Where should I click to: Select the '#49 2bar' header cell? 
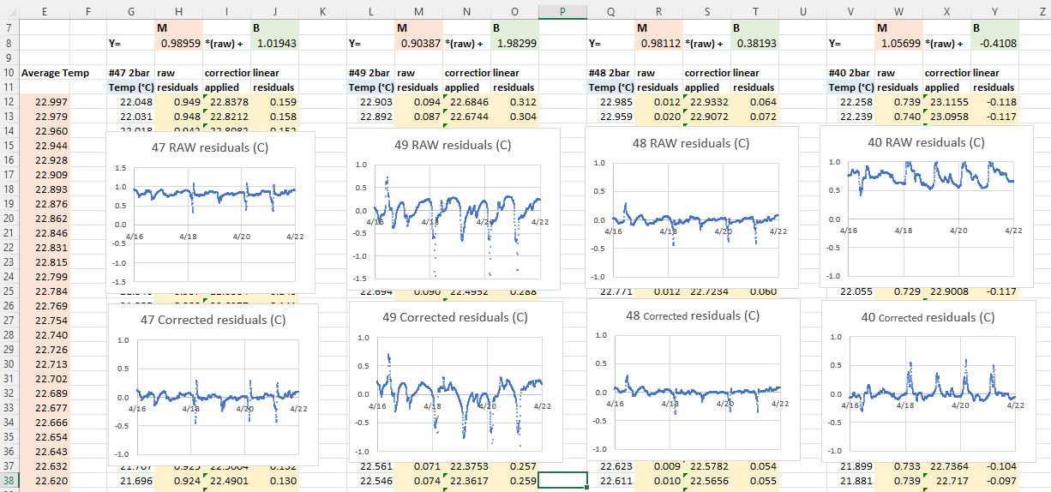click(x=370, y=73)
